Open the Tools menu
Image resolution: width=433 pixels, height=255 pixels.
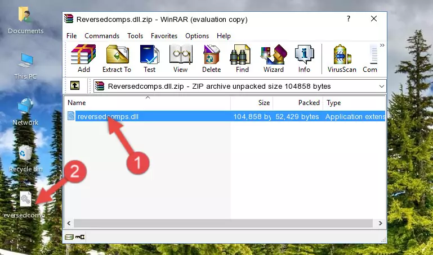135,36
